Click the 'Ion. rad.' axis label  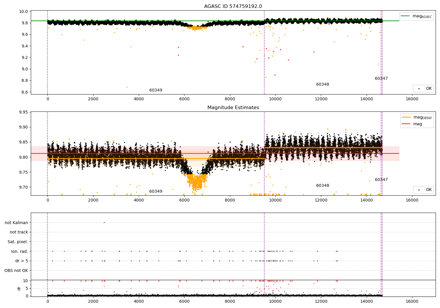pos(20,251)
